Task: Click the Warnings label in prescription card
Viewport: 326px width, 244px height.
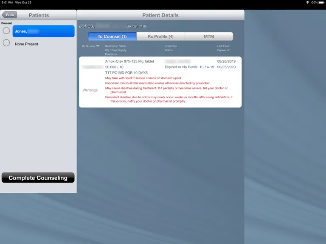Action: point(90,90)
